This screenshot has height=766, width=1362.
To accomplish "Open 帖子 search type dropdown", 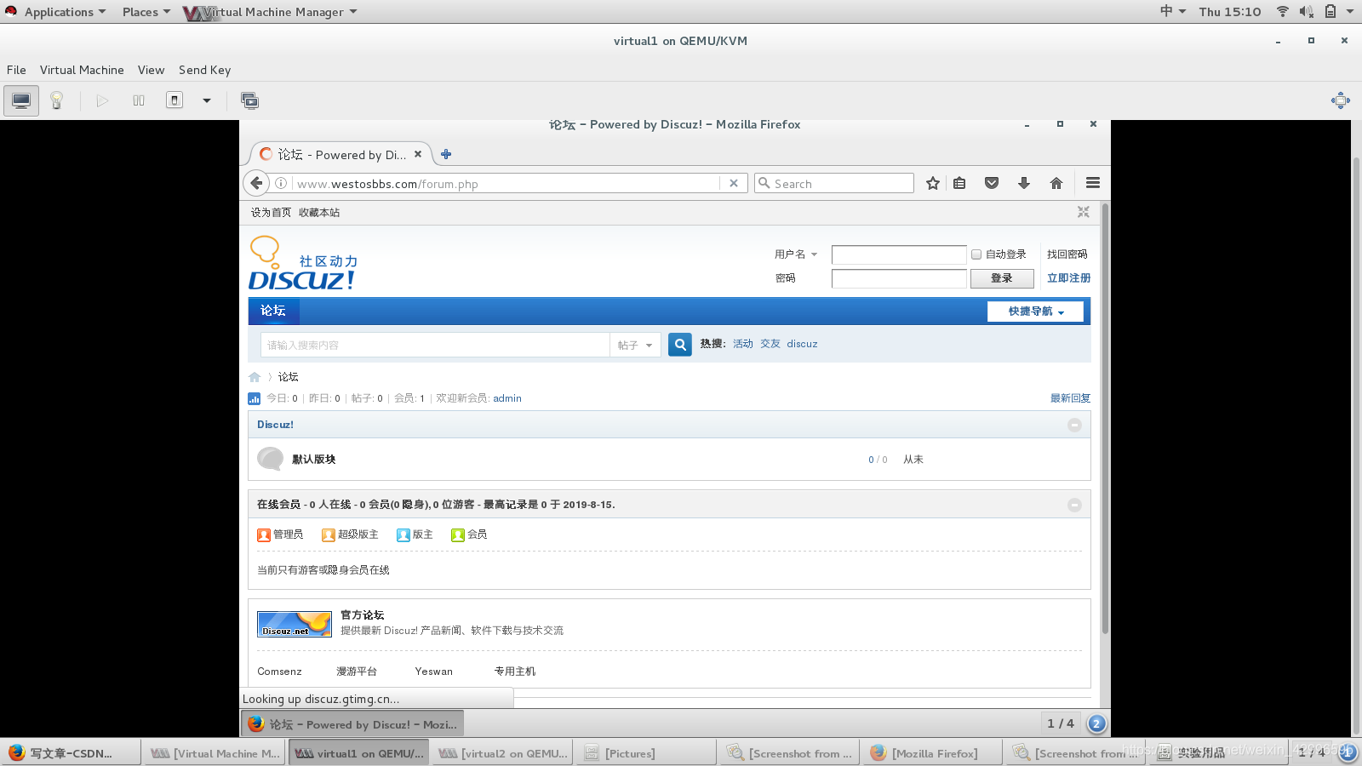I will pos(635,345).
